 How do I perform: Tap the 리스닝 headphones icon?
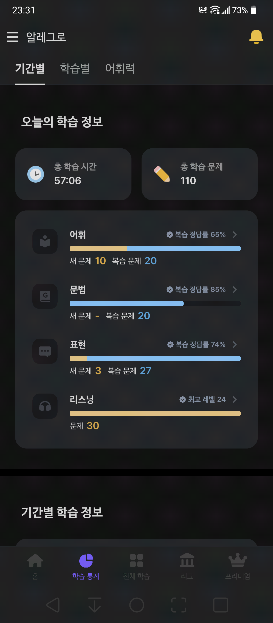coord(45,406)
